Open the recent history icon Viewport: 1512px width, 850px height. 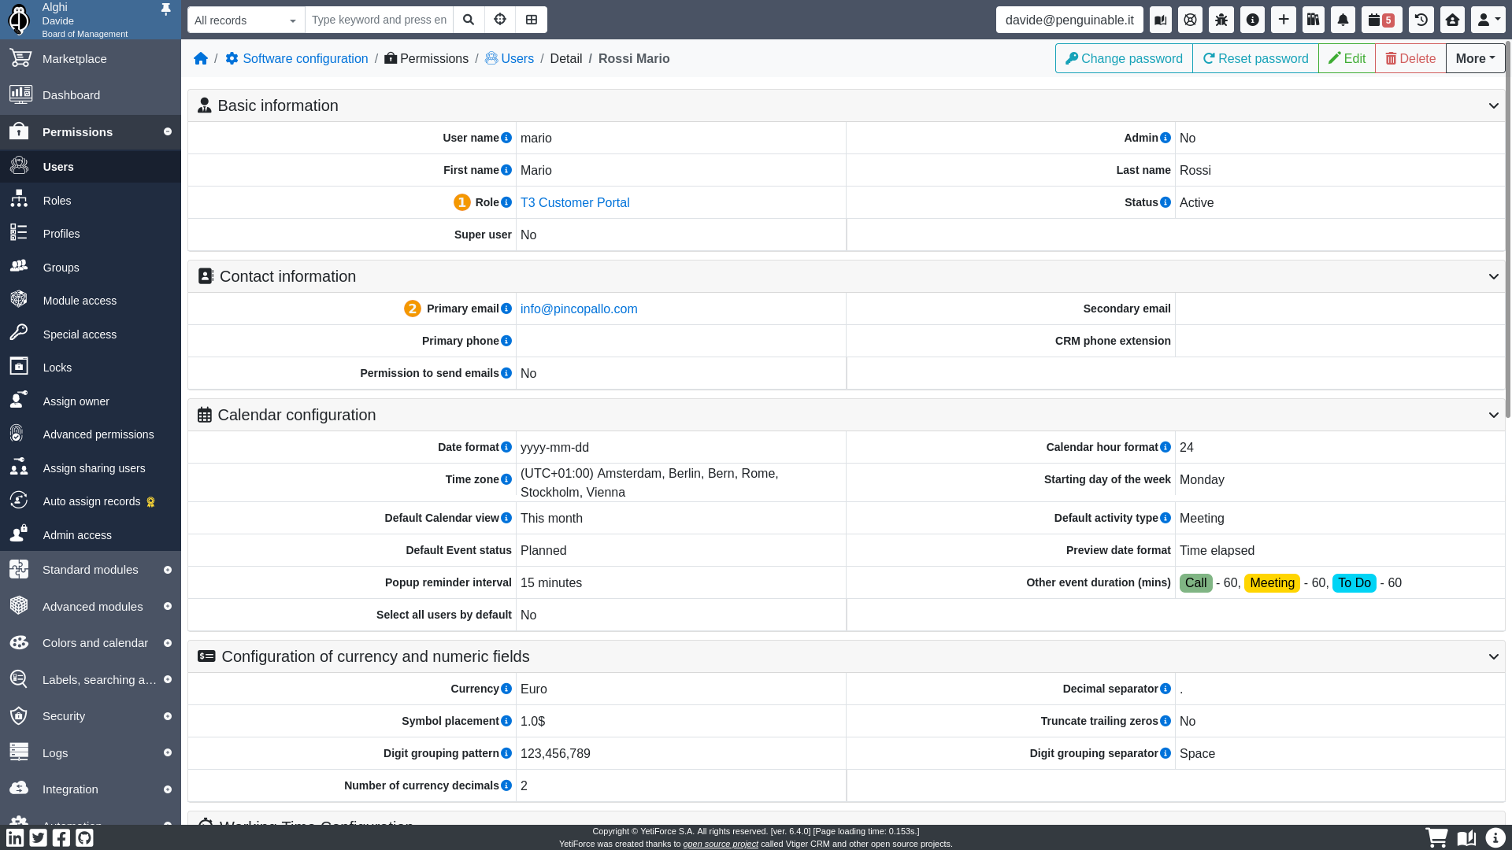(1421, 20)
